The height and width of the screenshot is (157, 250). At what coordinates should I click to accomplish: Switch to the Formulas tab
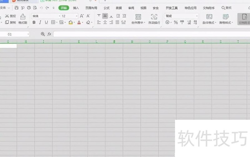click(107, 8)
